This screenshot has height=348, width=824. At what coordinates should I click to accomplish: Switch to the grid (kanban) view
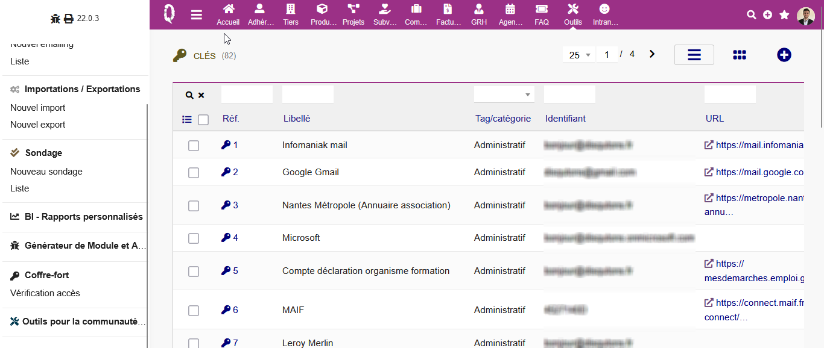(x=740, y=55)
